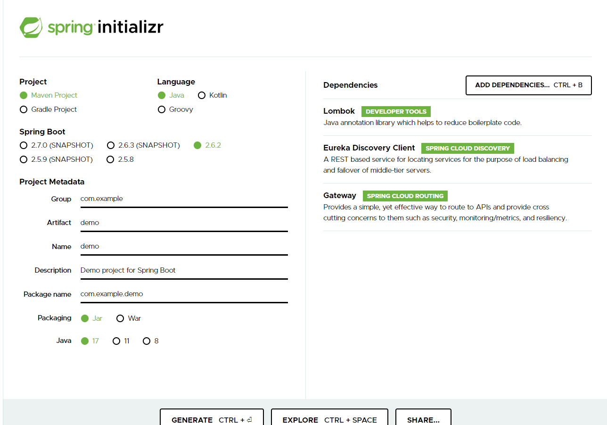
Task: Click the Spring leaf logo icon
Action: pyautogui.click(x=31, y=27)
